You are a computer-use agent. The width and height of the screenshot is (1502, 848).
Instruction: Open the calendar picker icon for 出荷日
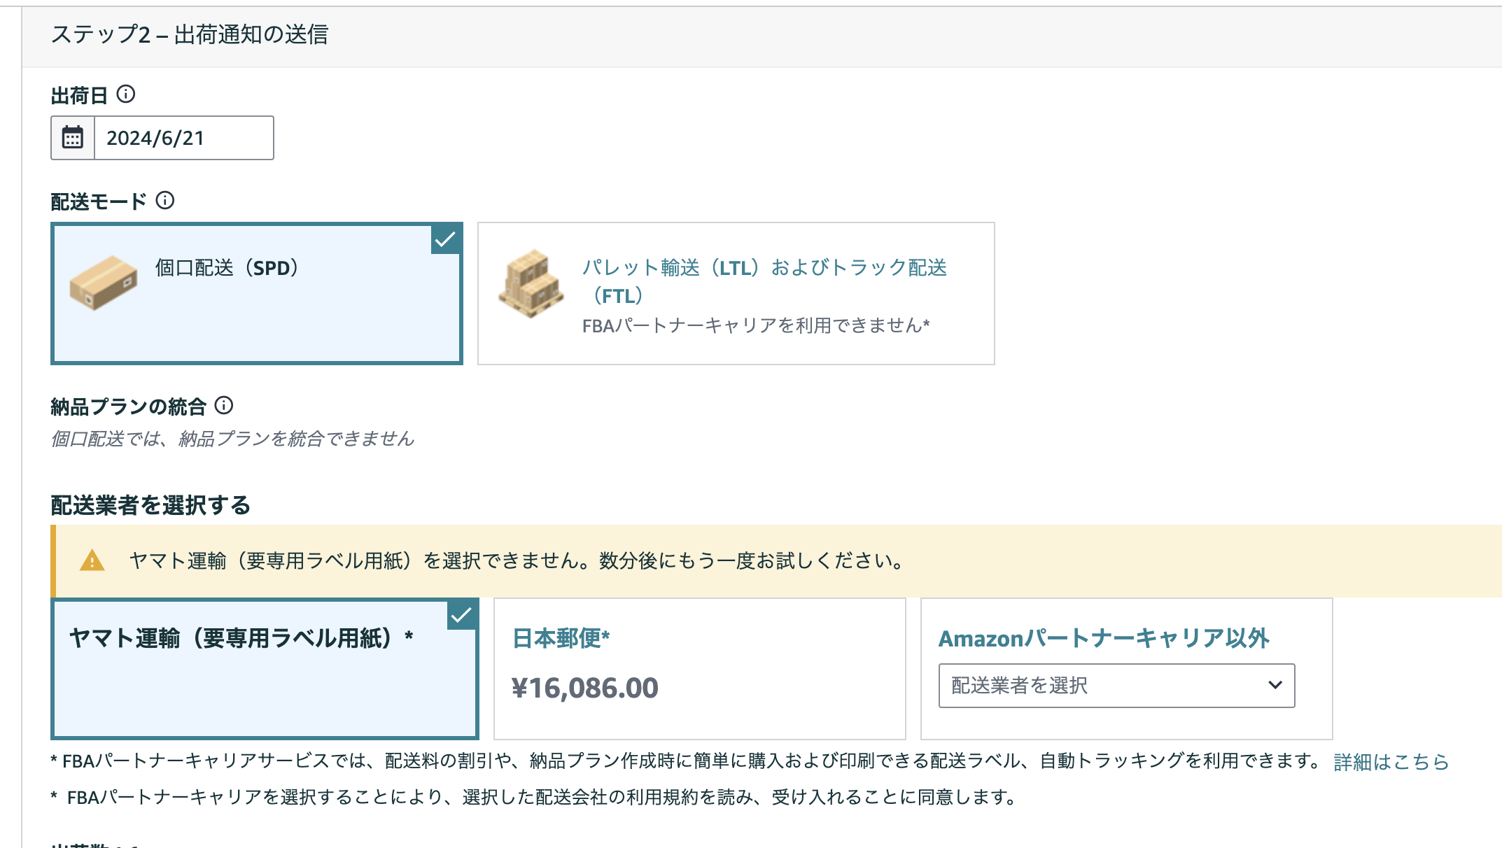73,138
